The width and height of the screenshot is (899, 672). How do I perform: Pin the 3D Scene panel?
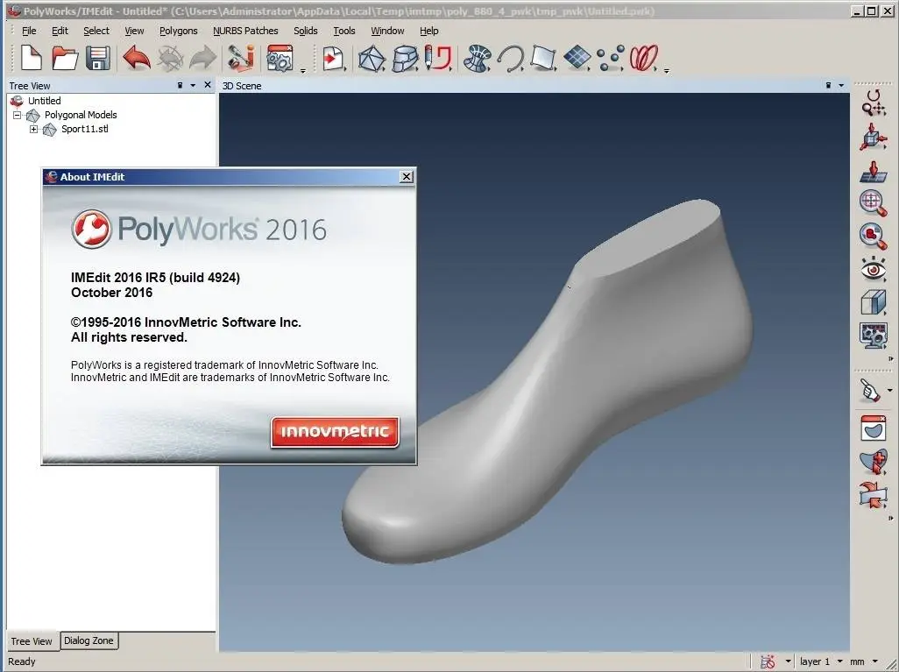[x=828, y=86]
